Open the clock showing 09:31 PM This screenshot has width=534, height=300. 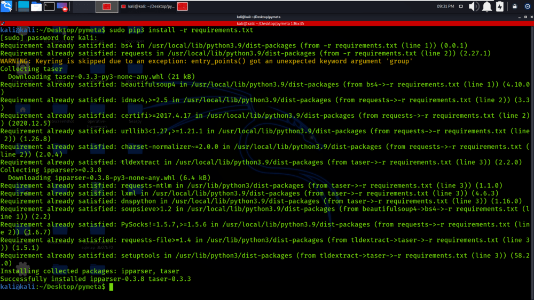click(445, 6)
